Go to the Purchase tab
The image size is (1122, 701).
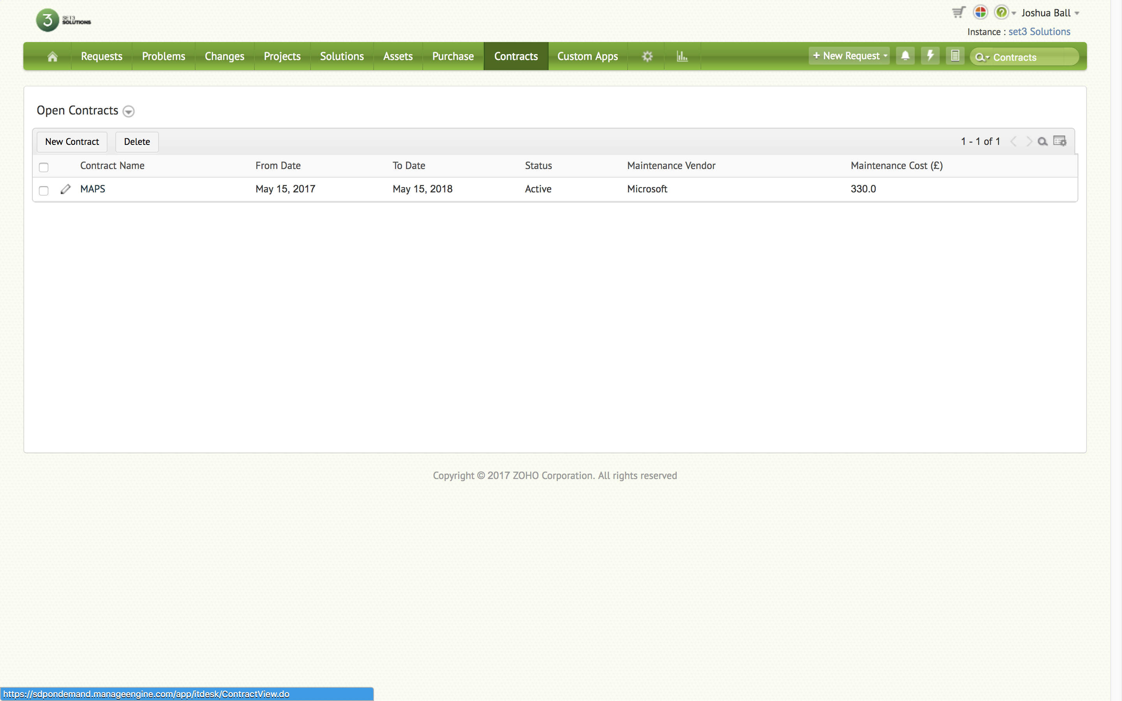pyautogui.click(x=453, y=56)
